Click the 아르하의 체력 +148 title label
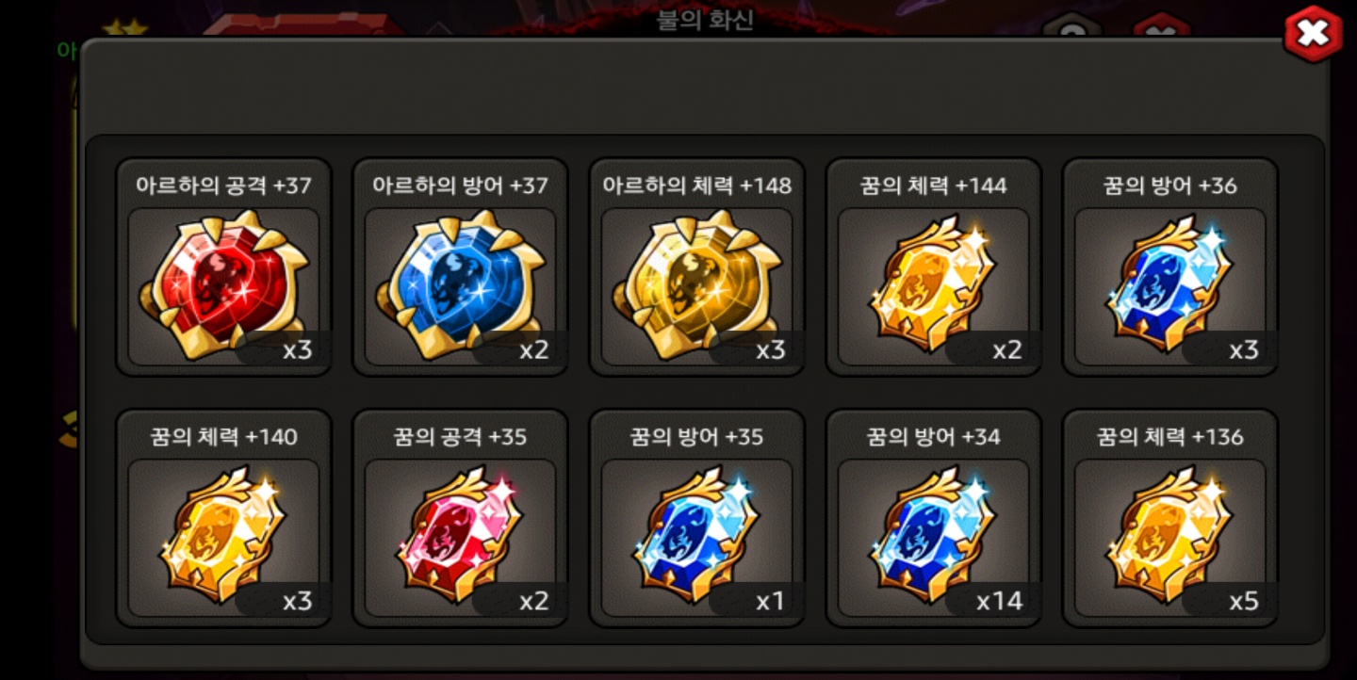Viewport: 1357px width, 680px height. [x=696, y=186]
